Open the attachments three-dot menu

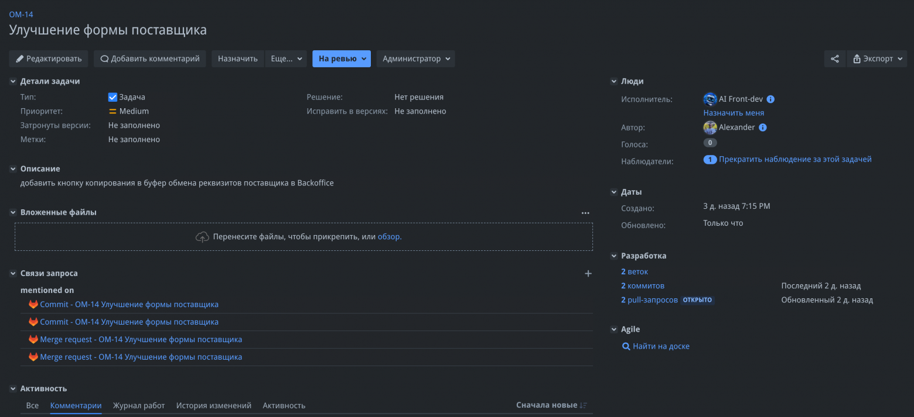click(x=585, y=213)
